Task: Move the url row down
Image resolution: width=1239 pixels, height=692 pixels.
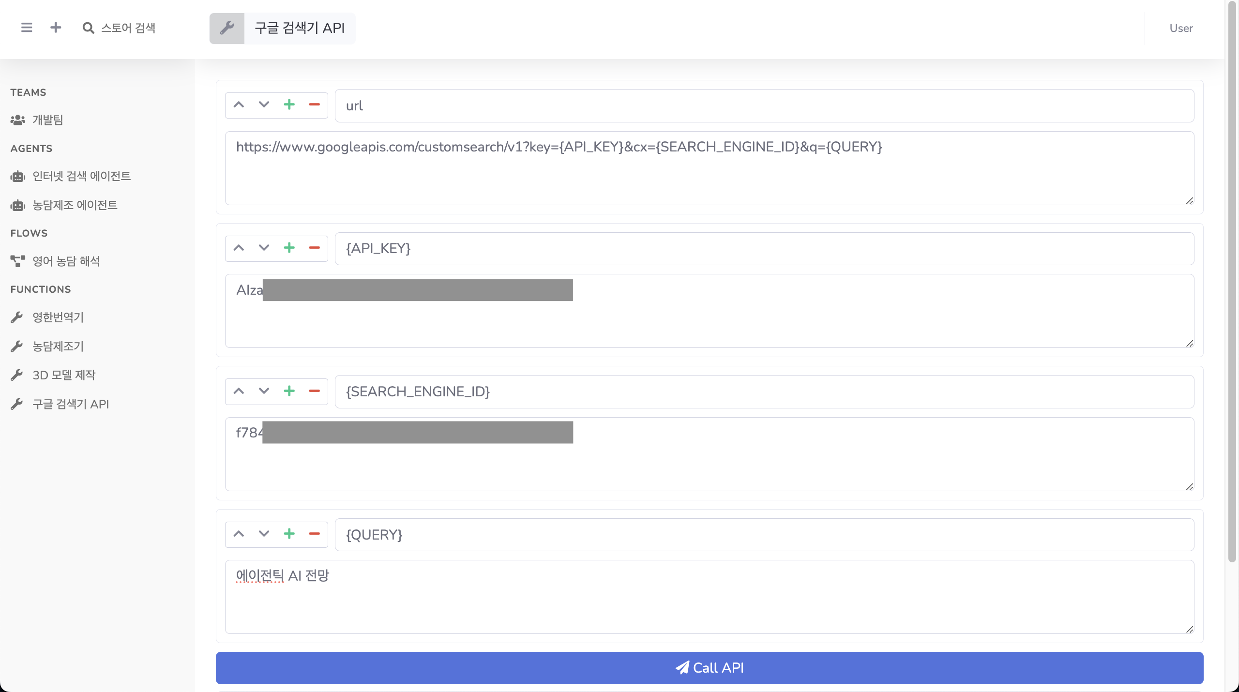Action: (x=264, y=105)
